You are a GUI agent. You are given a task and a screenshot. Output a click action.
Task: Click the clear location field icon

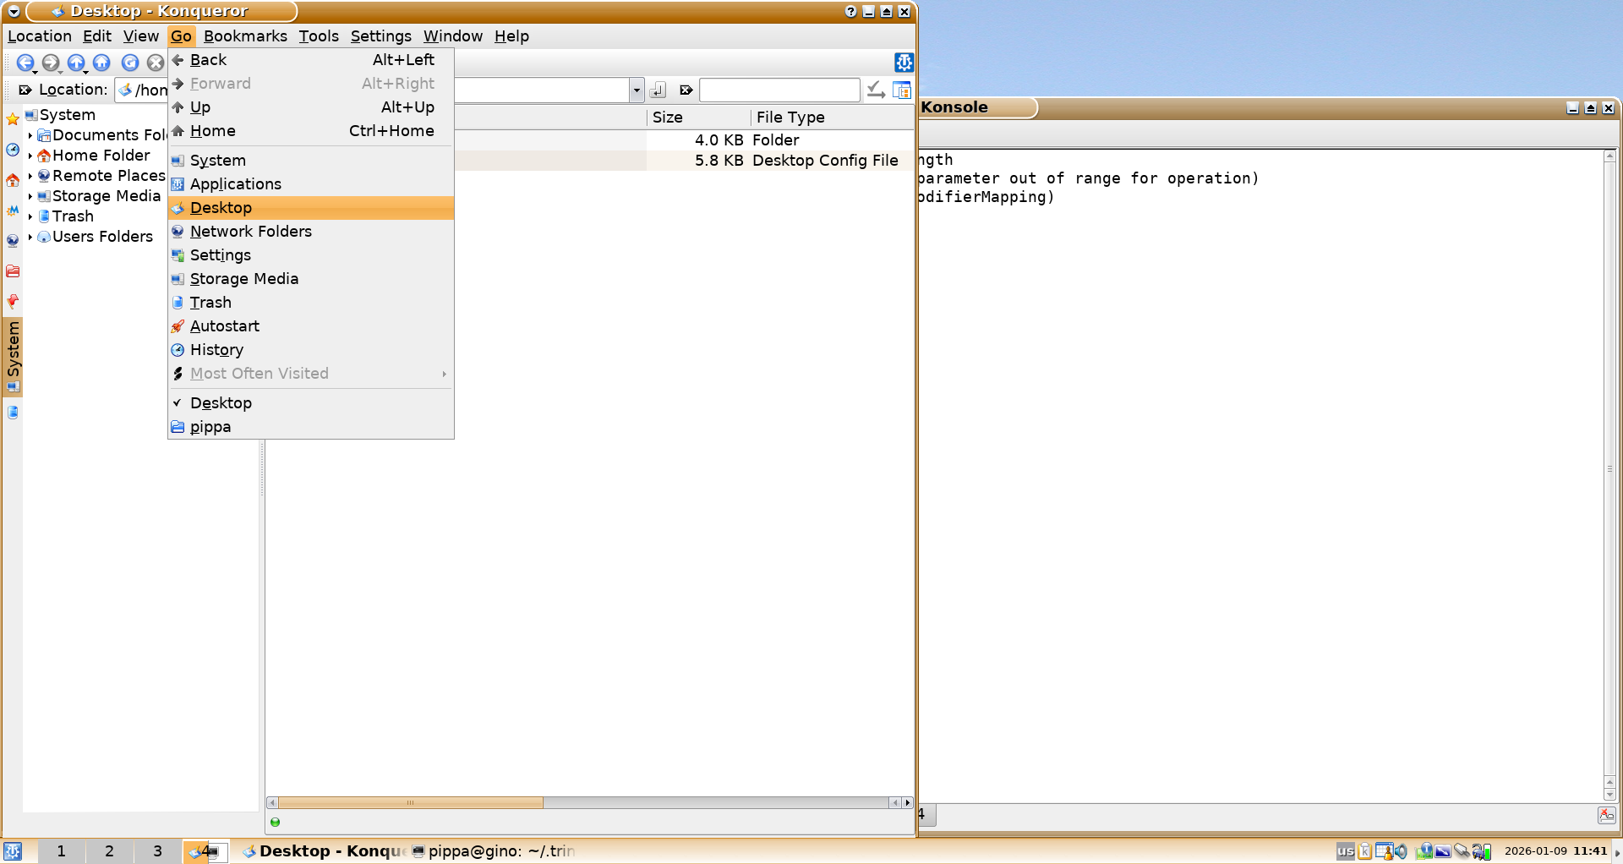(25, 90)
